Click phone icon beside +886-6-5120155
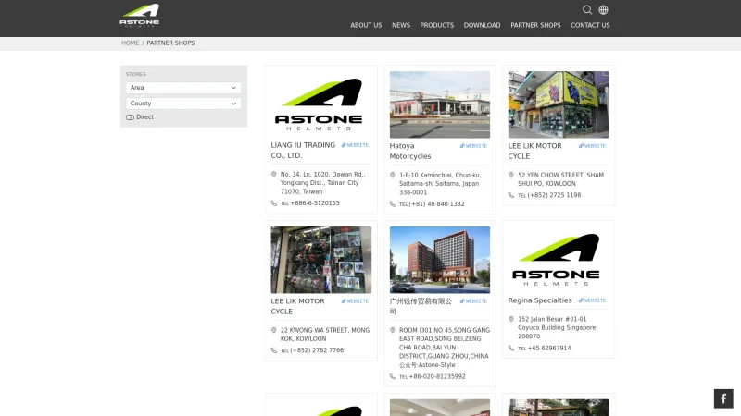 pyautogui.click(x=273, y=203)
